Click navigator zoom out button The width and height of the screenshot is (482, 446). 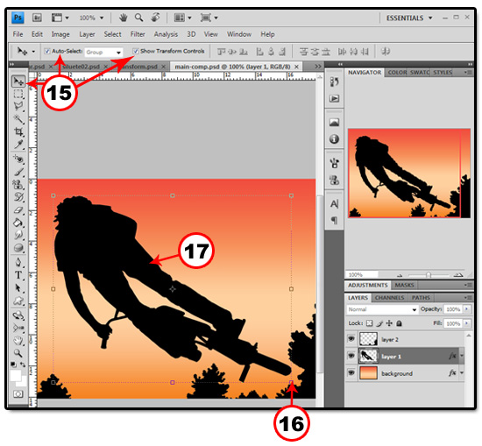(x=400, y=275)
